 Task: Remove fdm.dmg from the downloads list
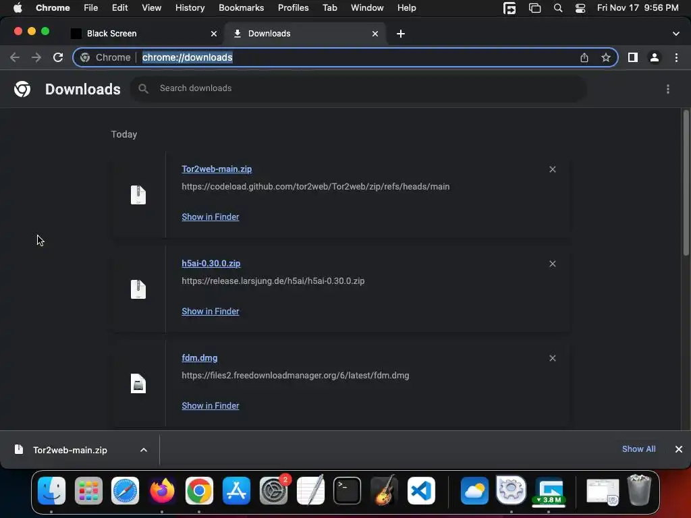(x=553, y=358)
